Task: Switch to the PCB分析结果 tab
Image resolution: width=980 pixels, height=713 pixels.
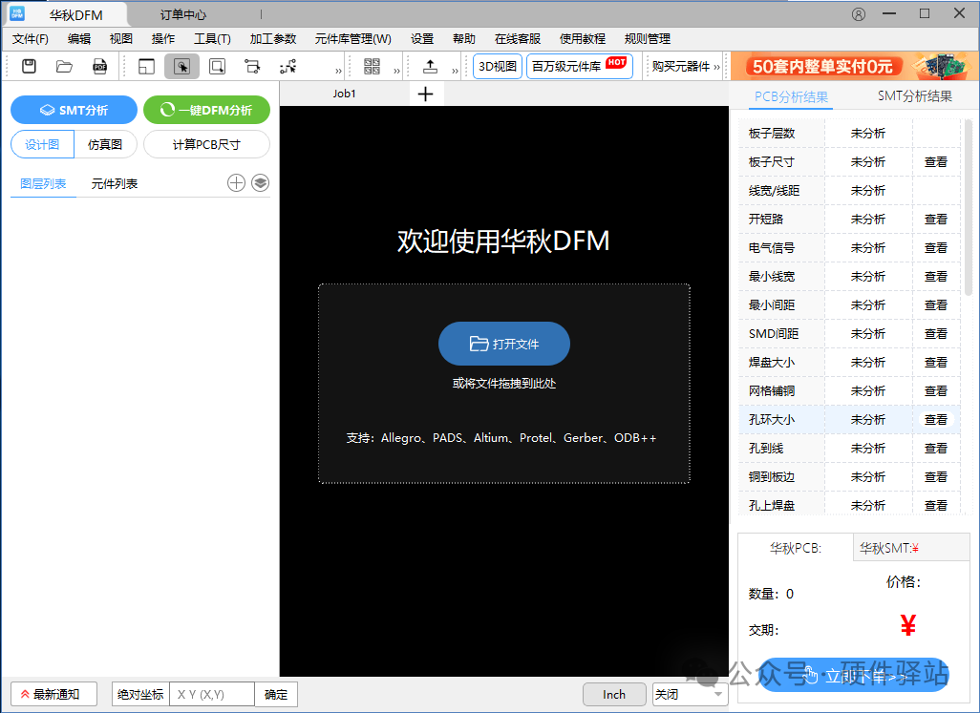Action: coord(791,96)
